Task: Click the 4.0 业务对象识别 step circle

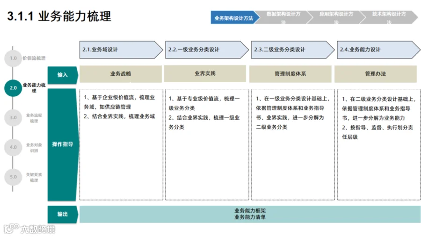Action: pos(13,147)
